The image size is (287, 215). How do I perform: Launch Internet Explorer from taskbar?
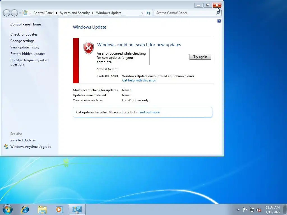coord(25,209)
